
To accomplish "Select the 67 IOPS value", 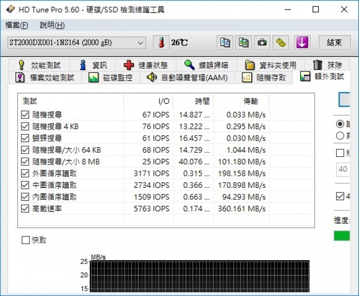I will point(156,115).
